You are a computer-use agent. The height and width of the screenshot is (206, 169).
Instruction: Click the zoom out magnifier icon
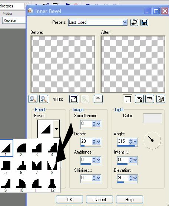(x=33, y=99)
